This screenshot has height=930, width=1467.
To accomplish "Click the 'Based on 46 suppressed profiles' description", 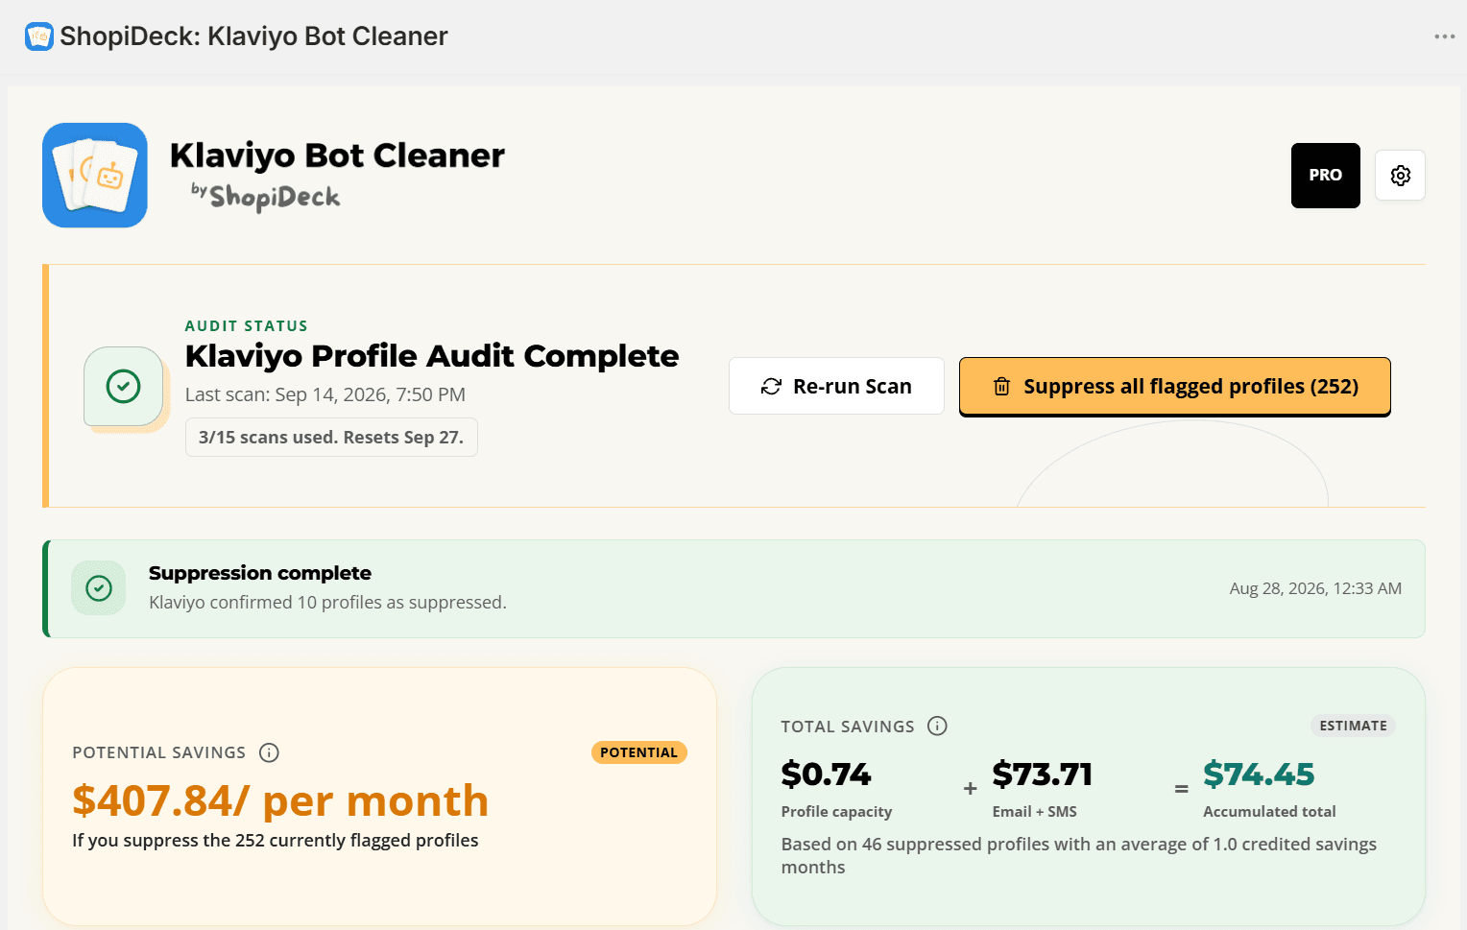I will coord(1079,855).
